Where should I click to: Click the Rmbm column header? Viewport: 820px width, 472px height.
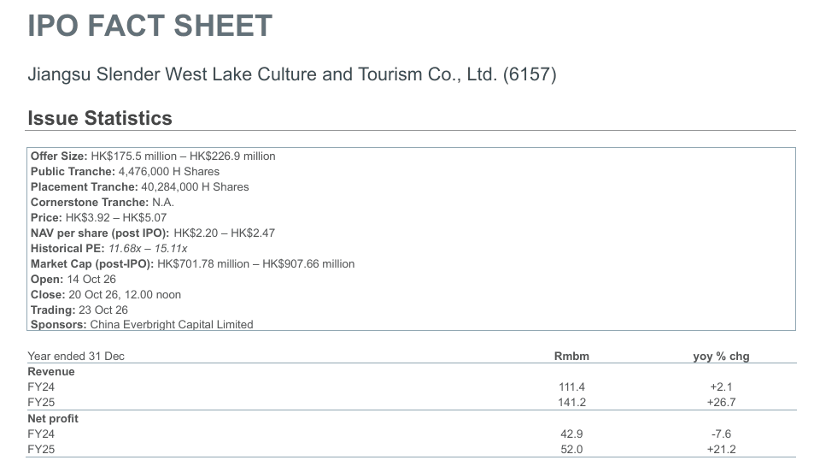point(571,357)
